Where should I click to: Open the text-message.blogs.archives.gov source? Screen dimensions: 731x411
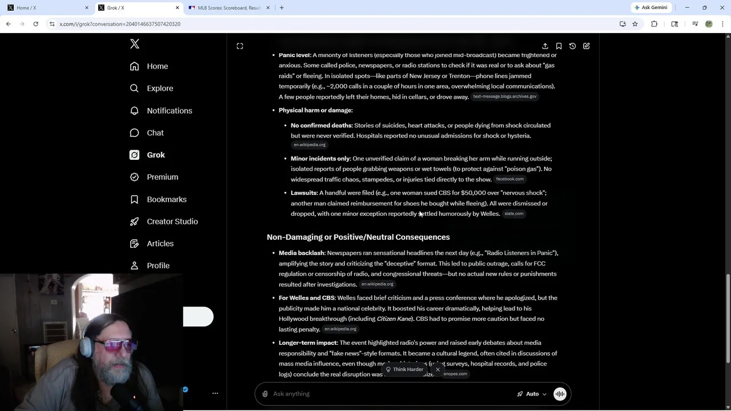click(x=505, y=96)
